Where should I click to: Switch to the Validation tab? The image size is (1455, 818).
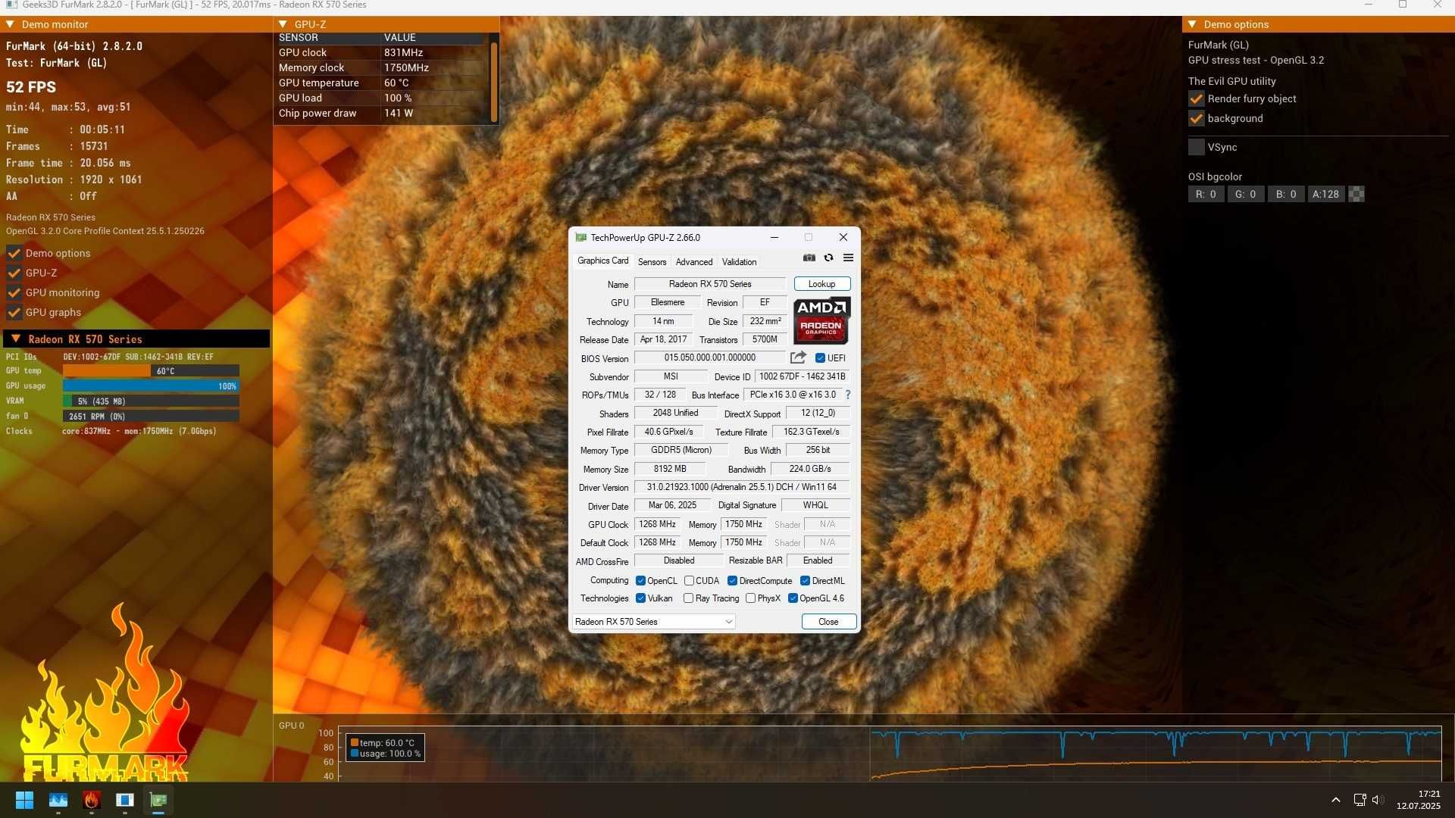(x=739, y=262)
